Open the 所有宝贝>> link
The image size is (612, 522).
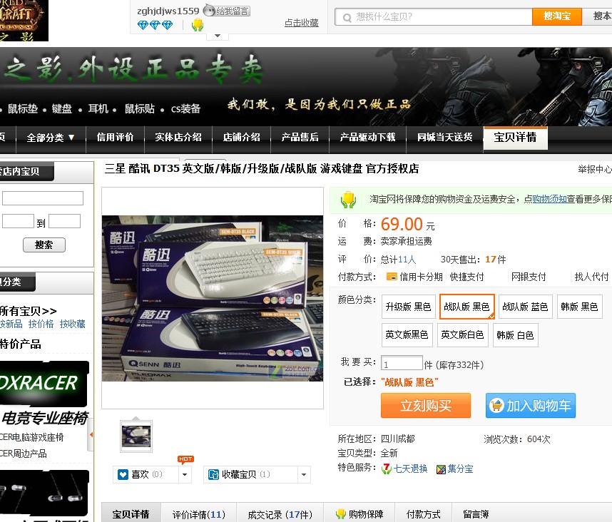click(28, 311)
